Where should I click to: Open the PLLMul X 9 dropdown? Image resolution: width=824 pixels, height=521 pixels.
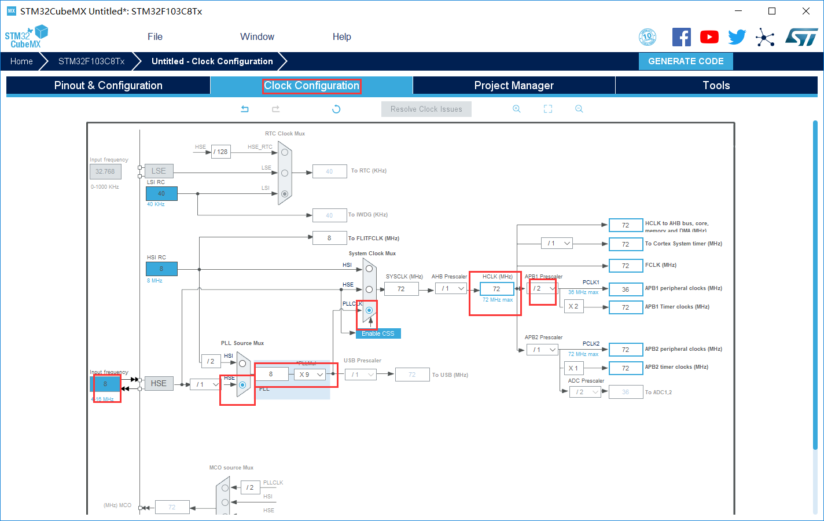pos(310,375)
